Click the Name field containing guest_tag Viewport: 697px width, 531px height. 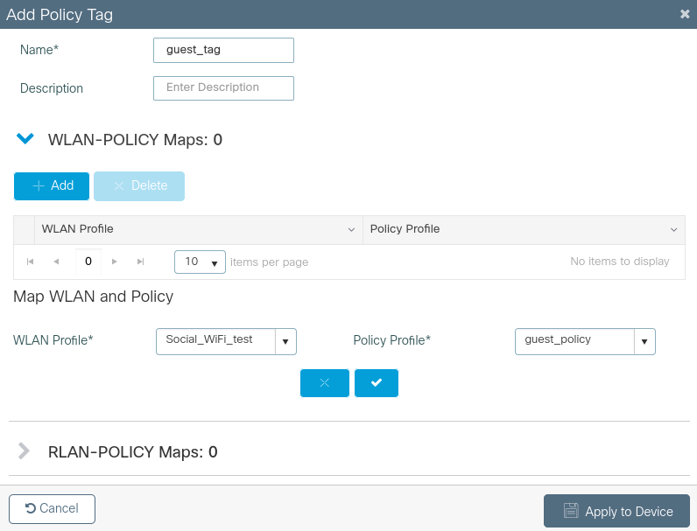pos(223,51)
